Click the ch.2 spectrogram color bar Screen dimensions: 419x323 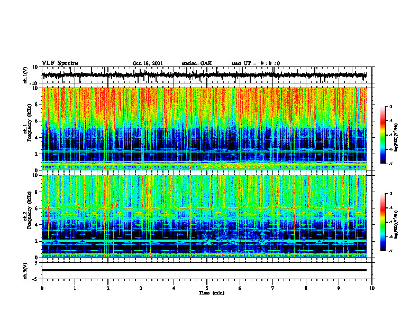coord(382,222)
